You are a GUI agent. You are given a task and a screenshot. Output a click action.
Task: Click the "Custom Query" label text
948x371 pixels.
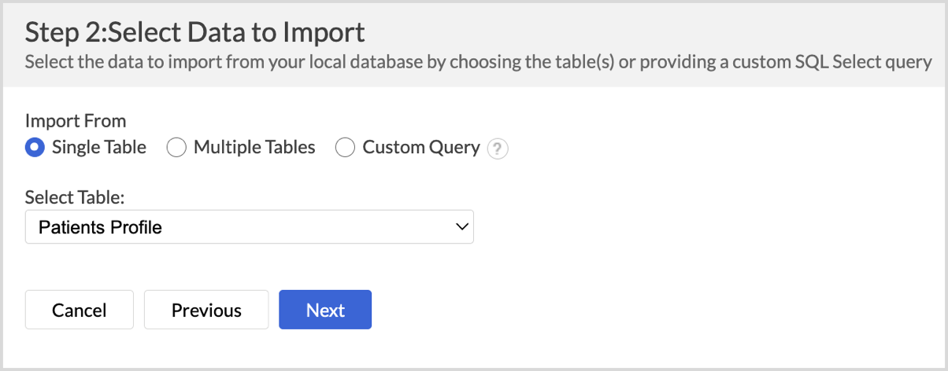(420, 148)
